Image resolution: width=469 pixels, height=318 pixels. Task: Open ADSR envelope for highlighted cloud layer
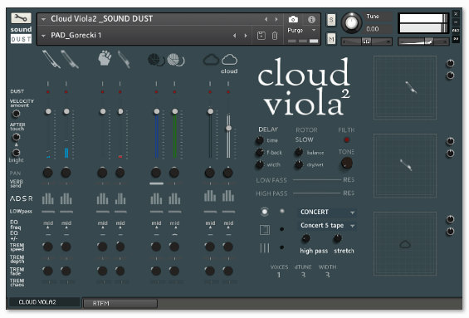point(228,196)
